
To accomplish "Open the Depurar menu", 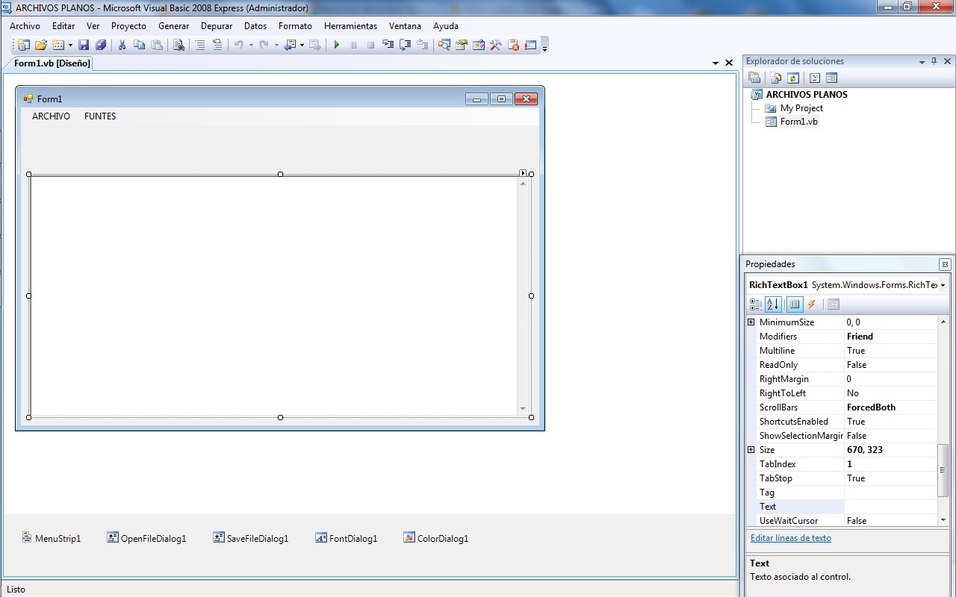I will pos(217,25).
